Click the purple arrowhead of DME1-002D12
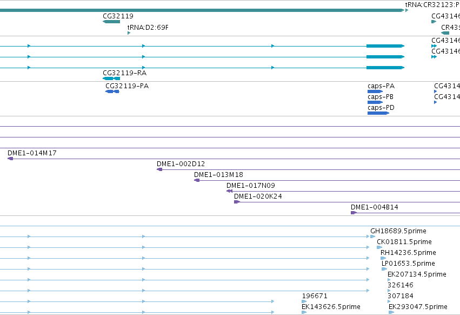The width and height of the screenshot is (460, 315). pos(159,169)
